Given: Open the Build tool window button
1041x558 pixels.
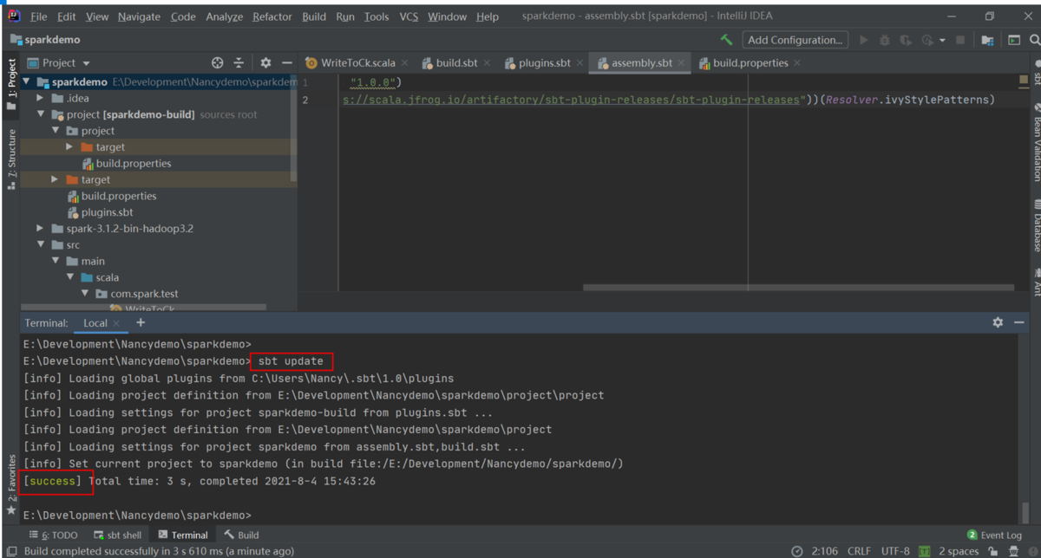Looking at the screenshot, I should pyautogui.click(x=241, y=535).
